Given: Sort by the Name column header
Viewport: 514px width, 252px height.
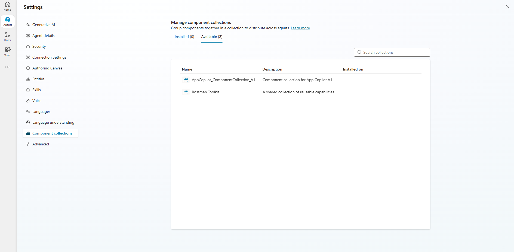Looking at the screenshot, I should pos(187,69).
